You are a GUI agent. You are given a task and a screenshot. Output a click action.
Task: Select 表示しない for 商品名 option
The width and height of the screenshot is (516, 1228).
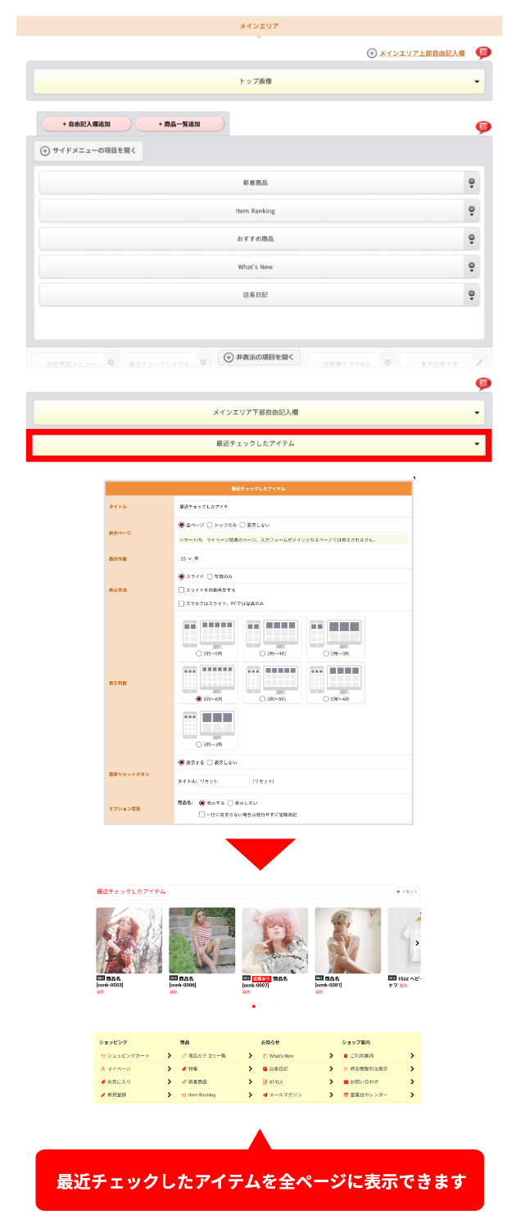tap(230, 803)
